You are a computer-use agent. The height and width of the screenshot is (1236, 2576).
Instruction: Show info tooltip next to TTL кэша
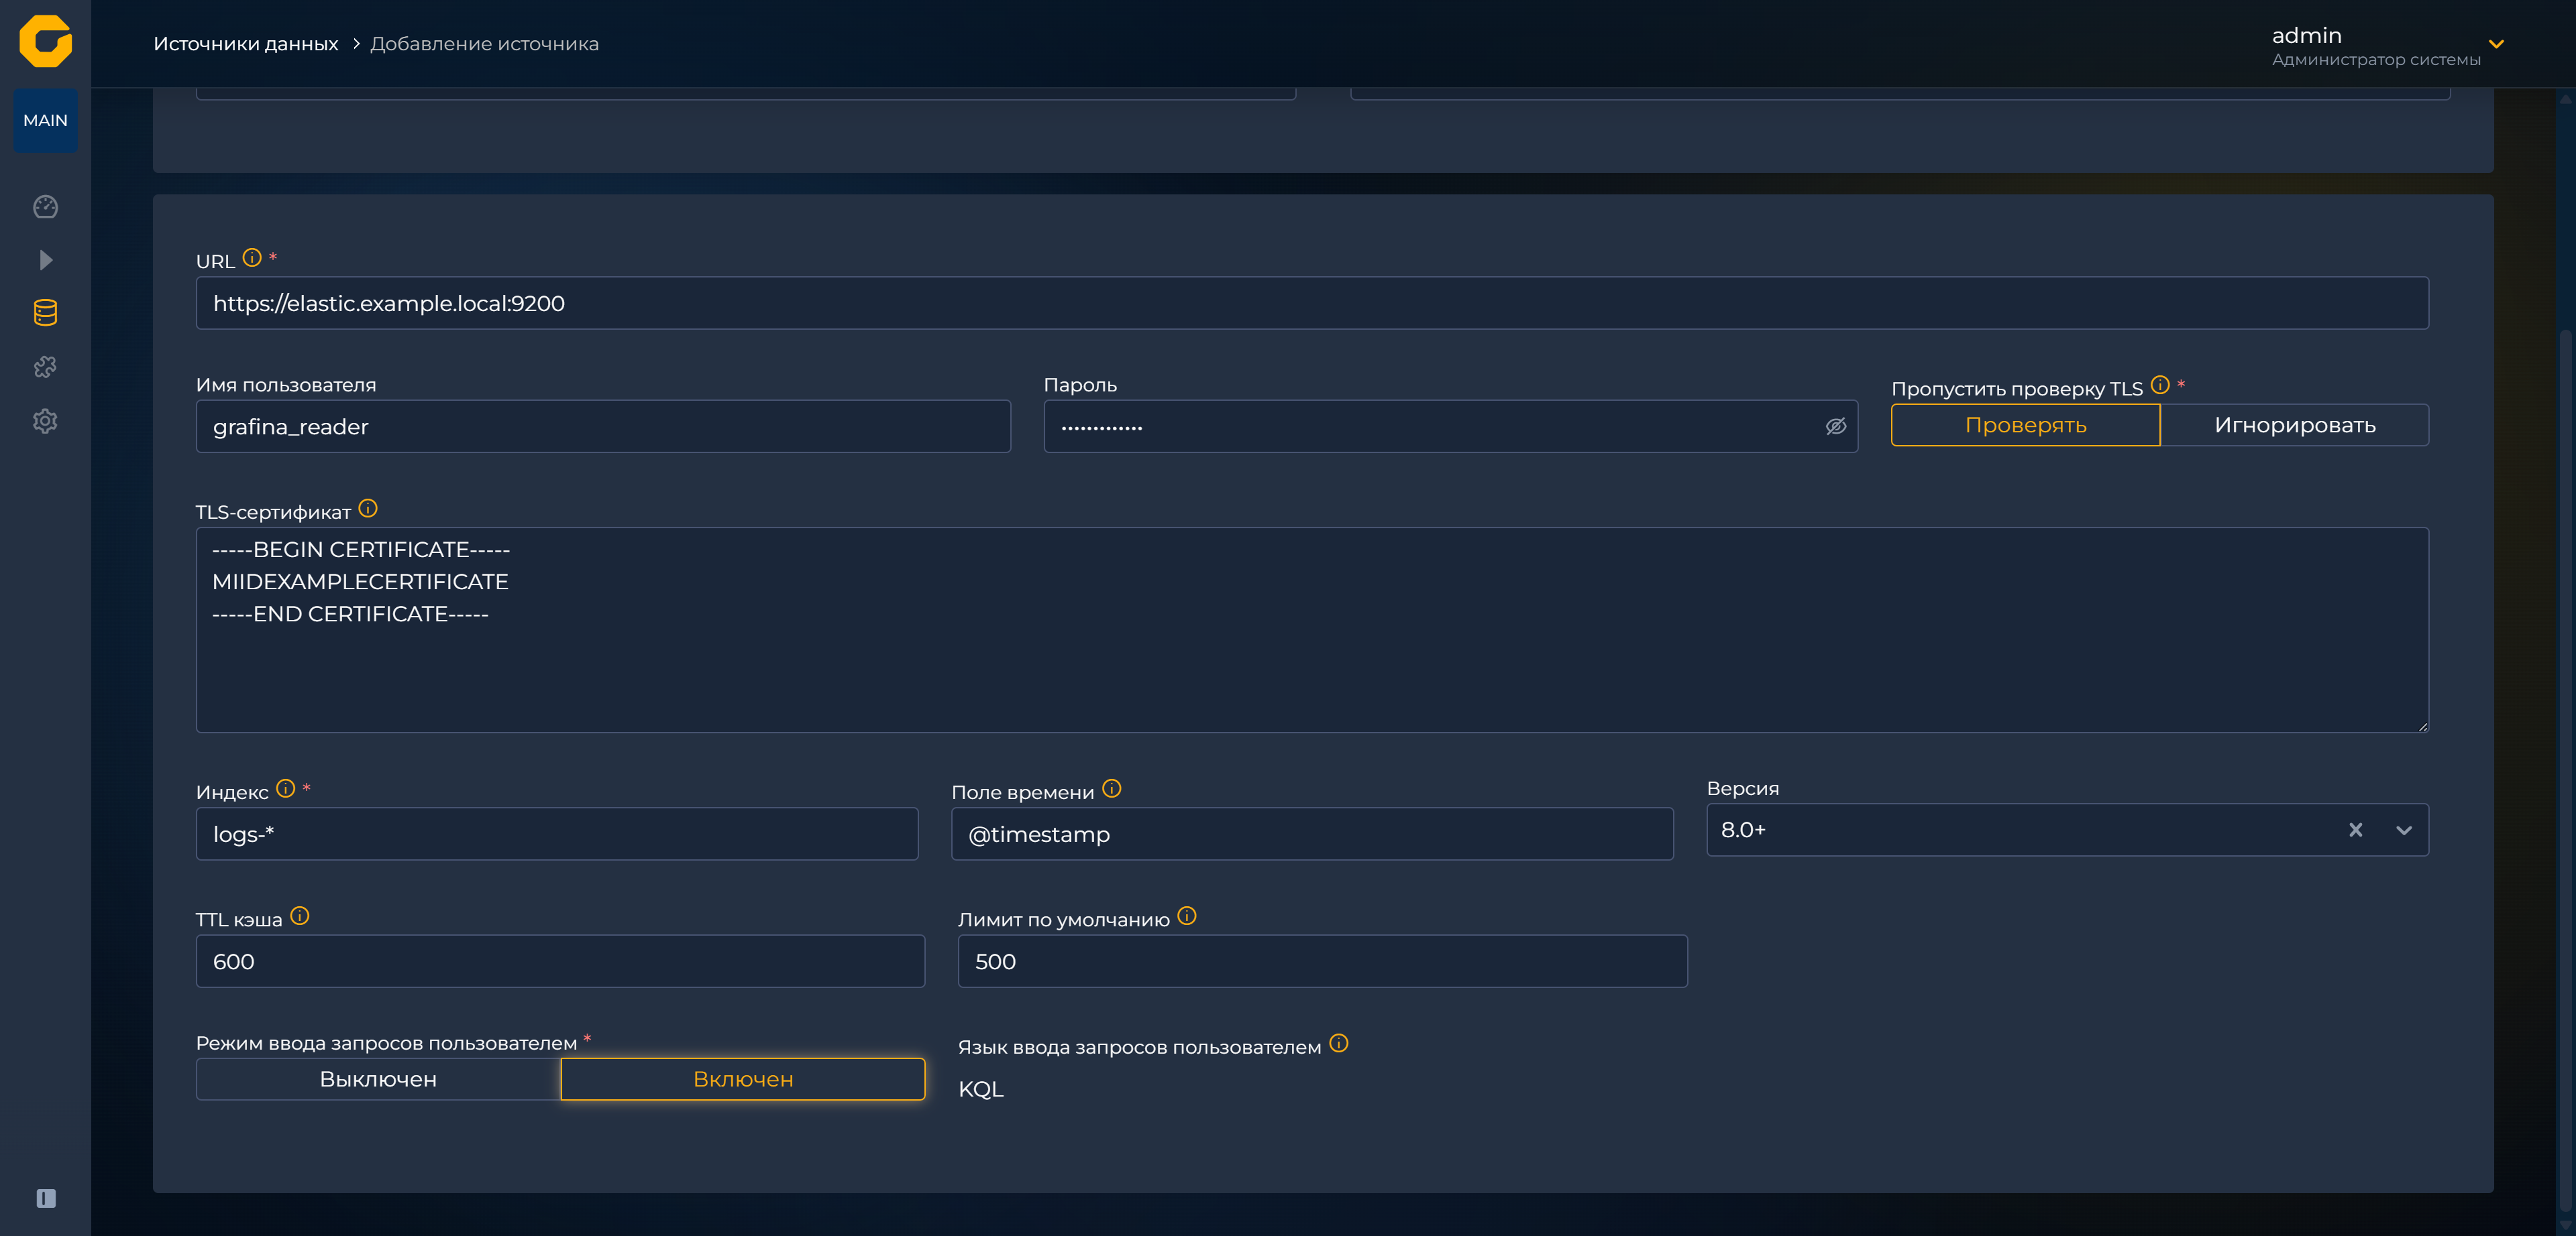[x=300, y=916]
